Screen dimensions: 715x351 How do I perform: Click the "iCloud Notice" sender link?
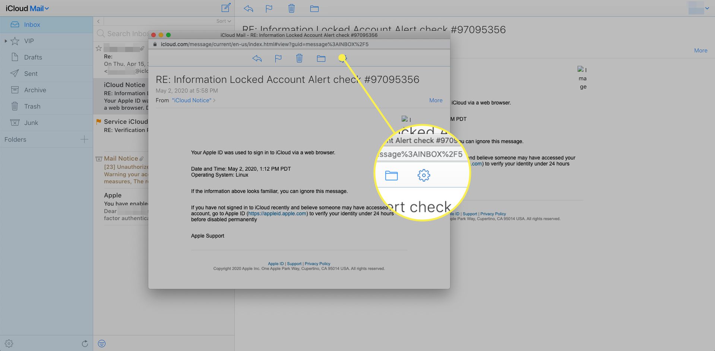point(192,100)
